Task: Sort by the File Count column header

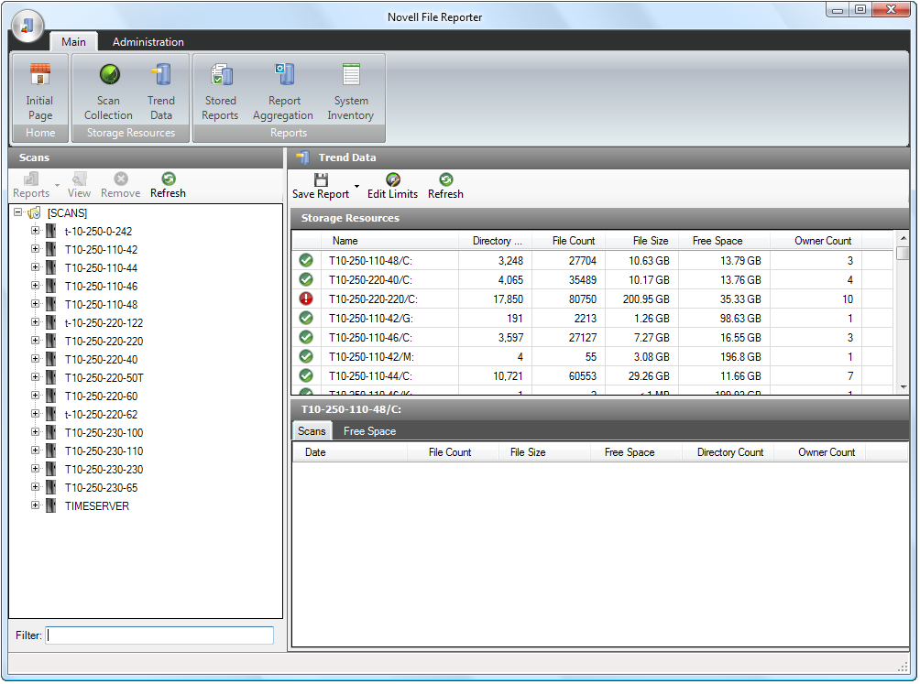Action: [574, 241]
